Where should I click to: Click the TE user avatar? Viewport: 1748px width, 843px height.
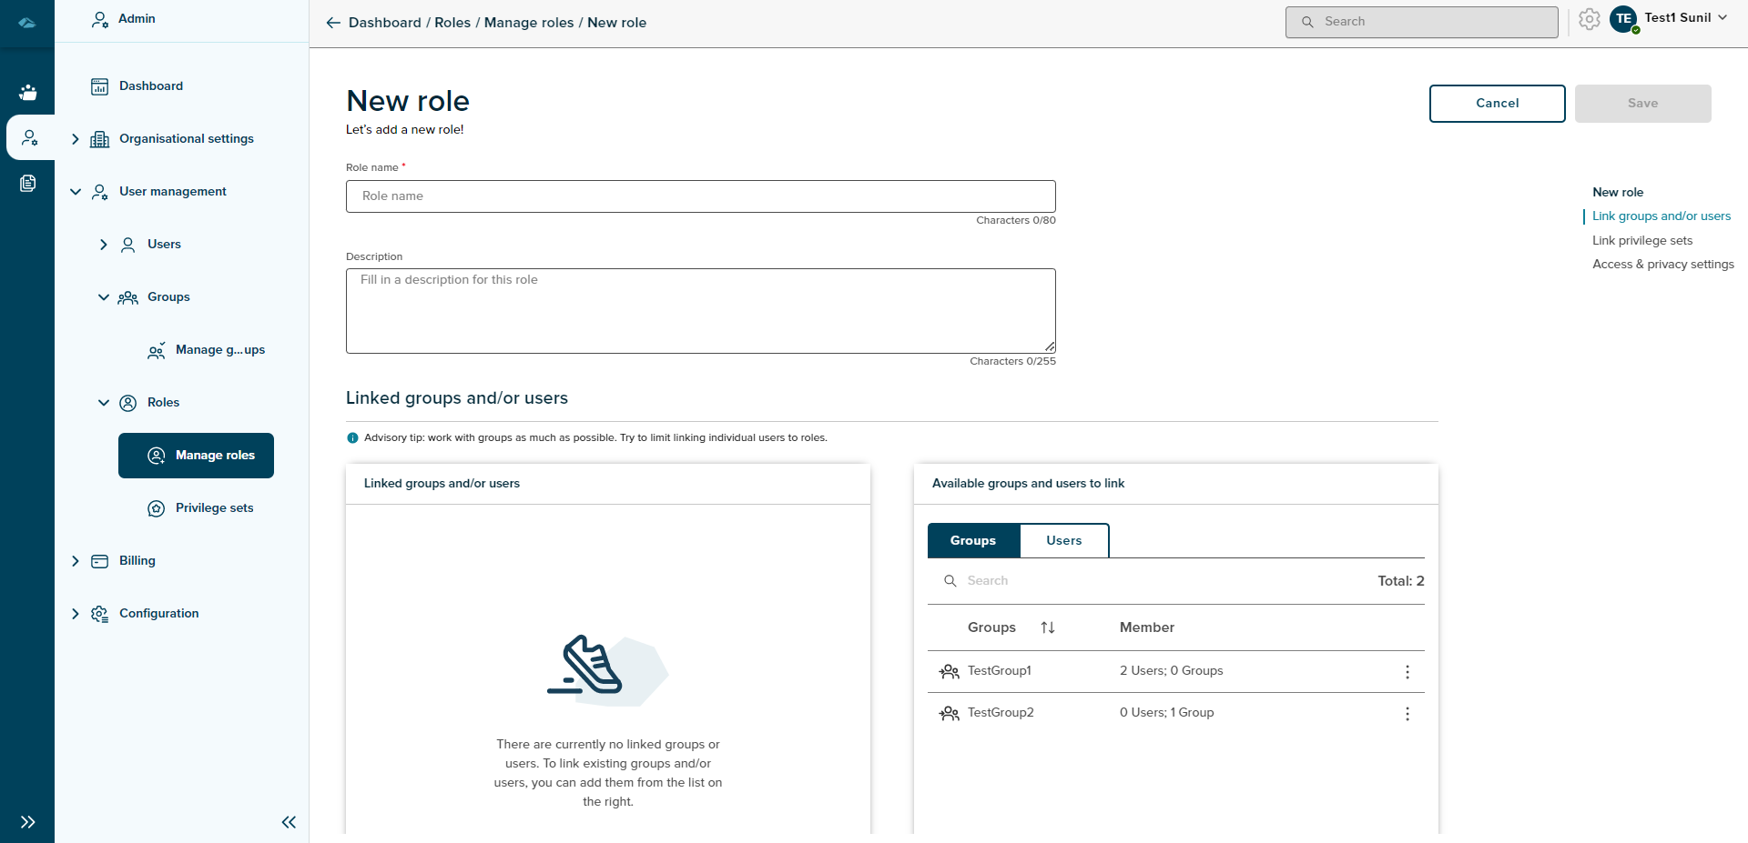click(x=1624, y=19)
